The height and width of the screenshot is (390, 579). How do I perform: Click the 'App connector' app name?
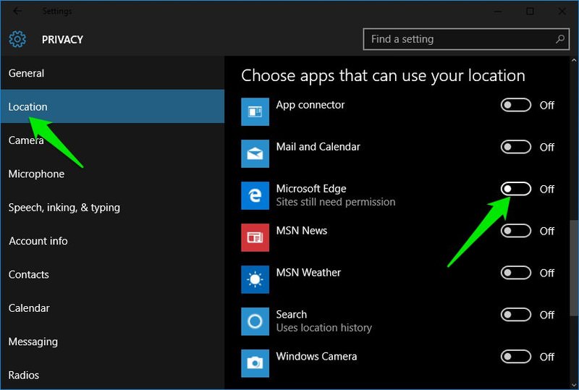pyautogui.click(x=310, y=105)
